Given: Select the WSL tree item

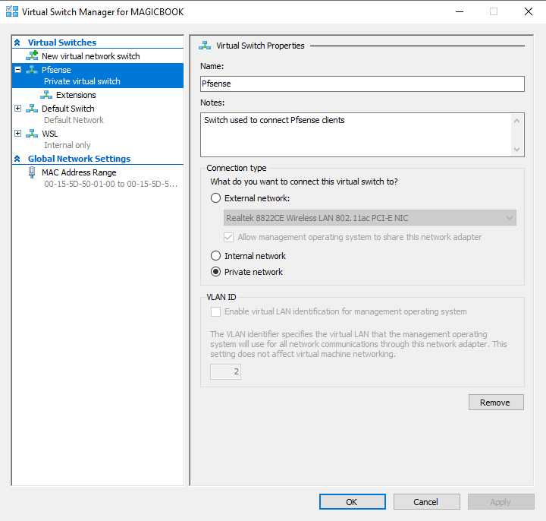Looking at the screenshot, I should pos(50,134).
